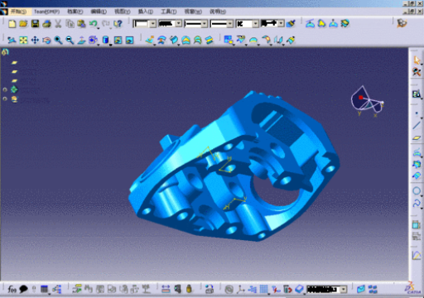The width and height of the screenshot is (424, 298).
Task: Open the 视窗(W) Window menu
Action: (x=193, y=12)
